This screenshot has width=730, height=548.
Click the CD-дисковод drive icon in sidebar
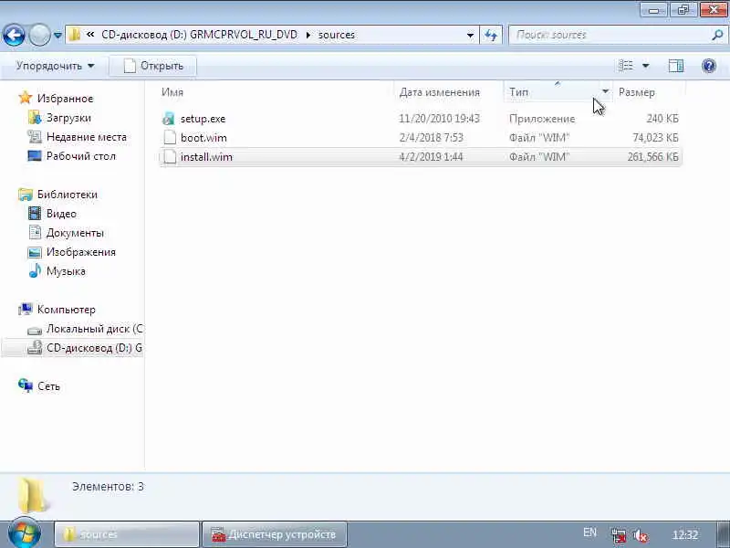coord(35,348)
